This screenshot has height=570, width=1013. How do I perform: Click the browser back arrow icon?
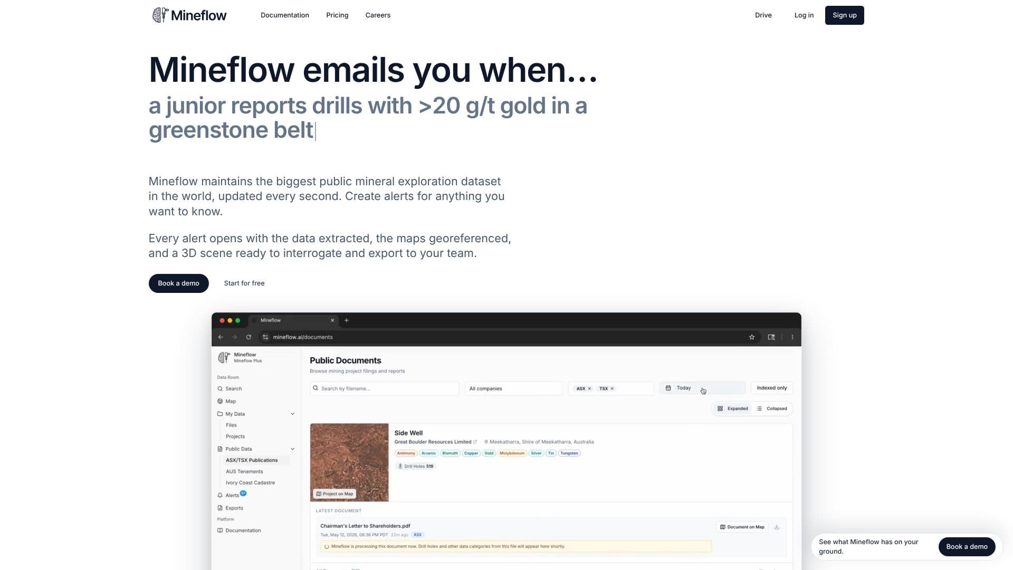pyautogui.click(x=221, y=337)
